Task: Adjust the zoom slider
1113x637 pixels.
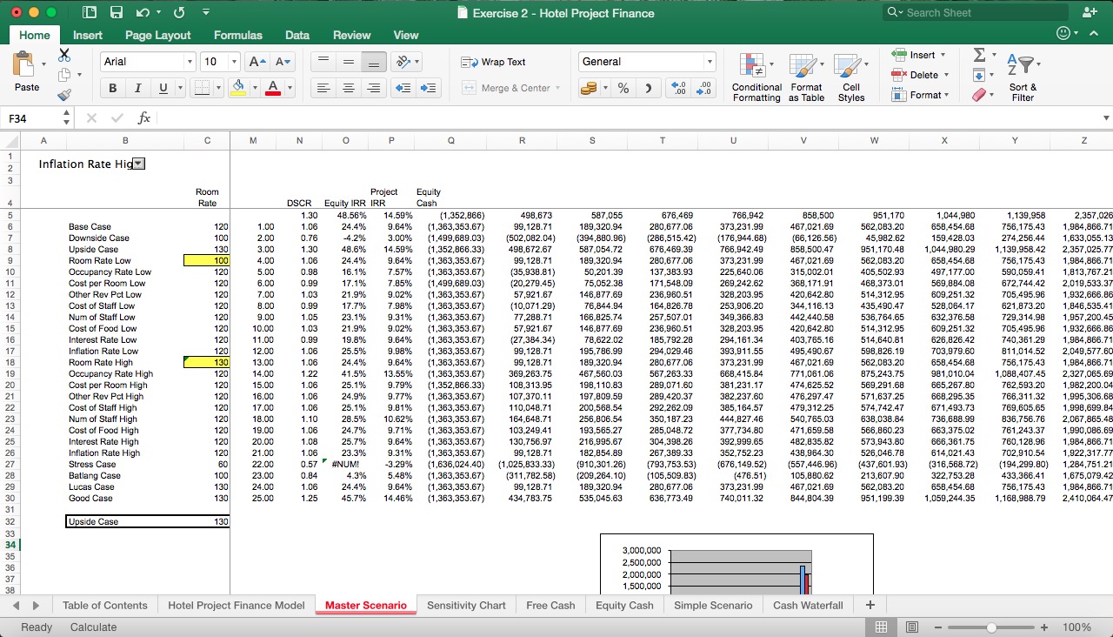Action: 991,627
